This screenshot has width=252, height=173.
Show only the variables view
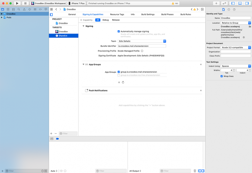[x=199, y=171]
